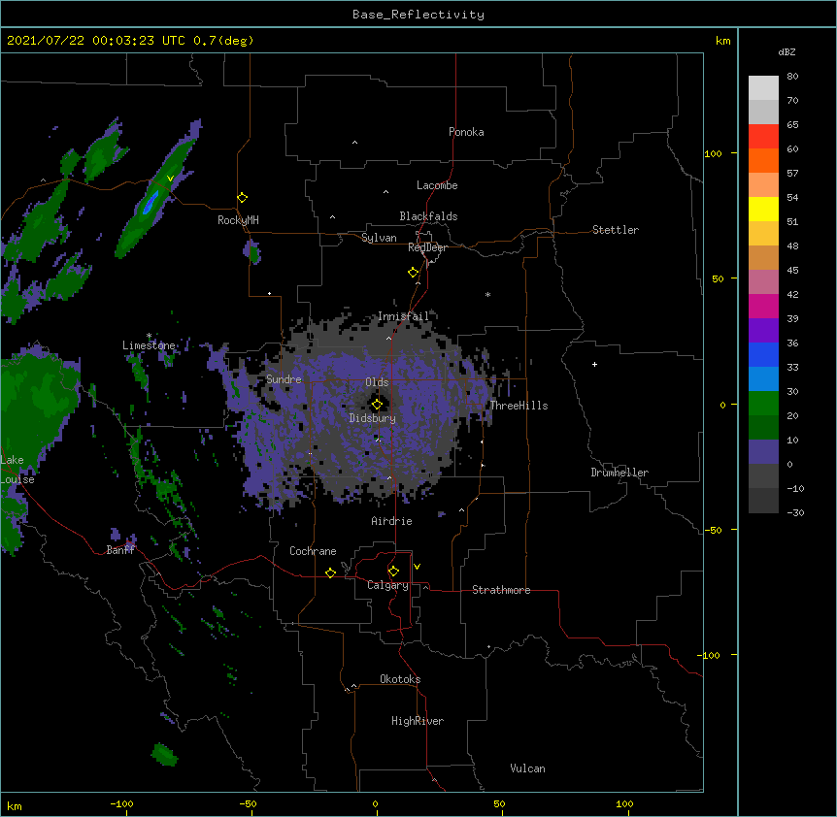Click the Limestone label

coord(149,345)
